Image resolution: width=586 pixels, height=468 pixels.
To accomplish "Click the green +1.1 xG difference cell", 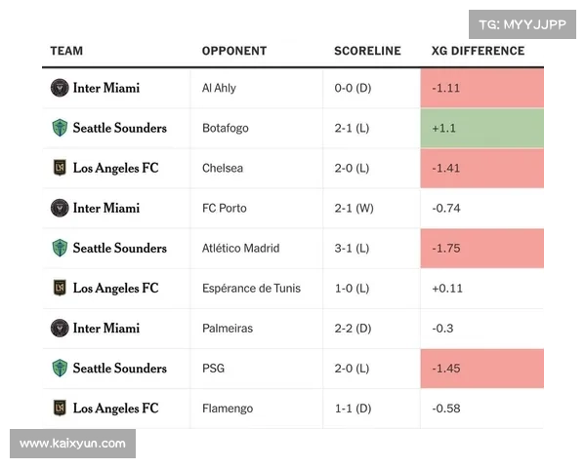I will coord(482,128).
